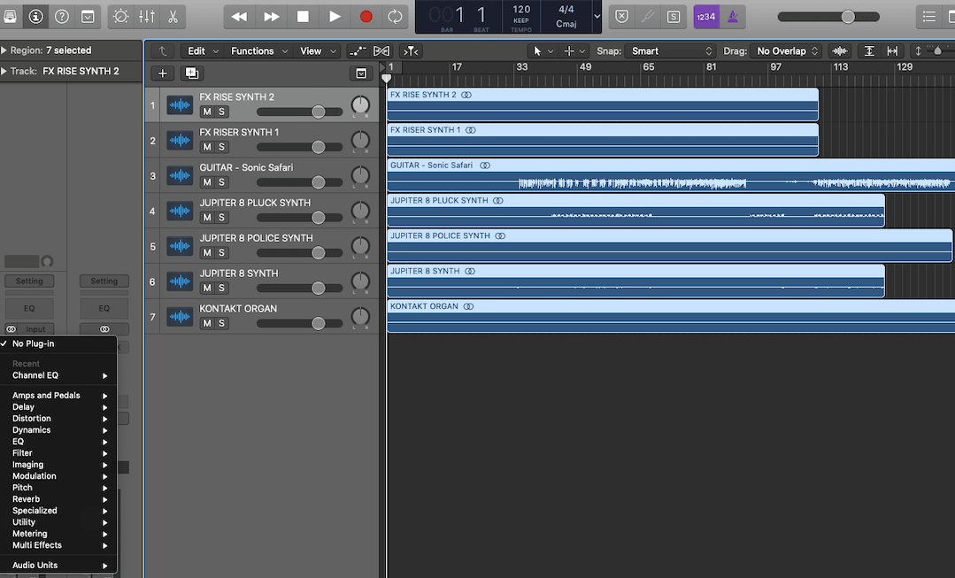Open the Library panel icon

coord(9,17)
